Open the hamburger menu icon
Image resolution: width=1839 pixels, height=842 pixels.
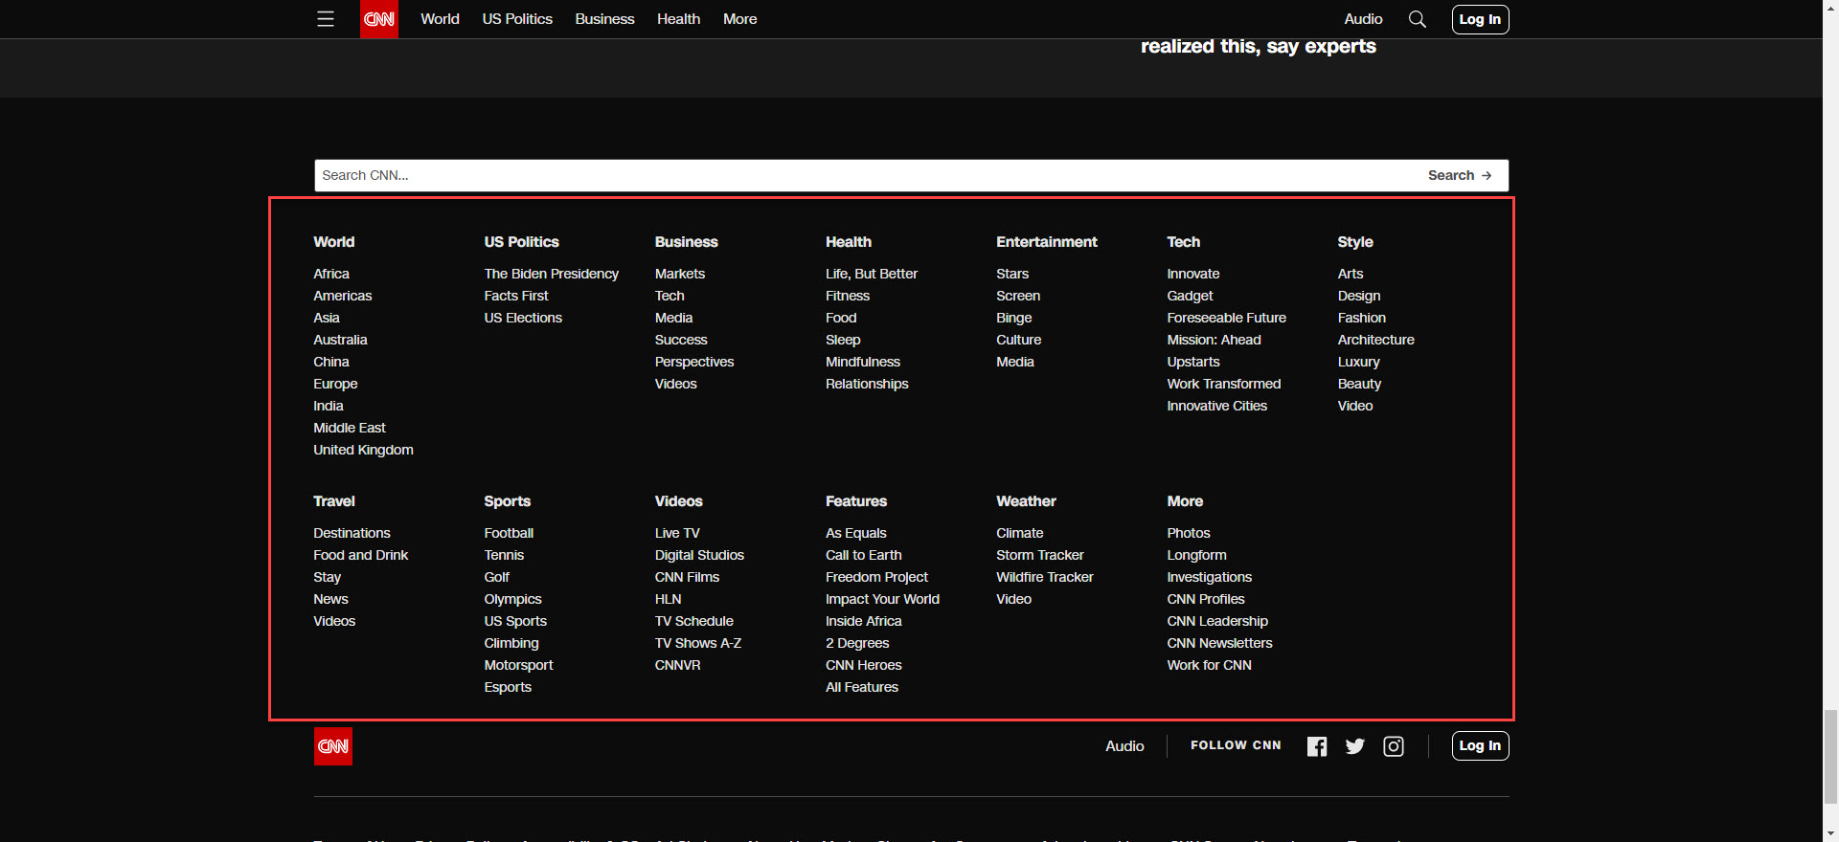pyautogui.click(x=326, y=19)
